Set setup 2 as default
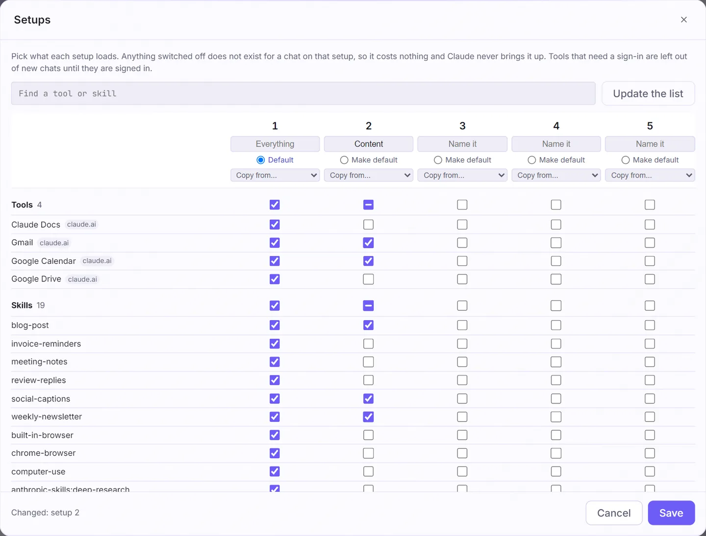 pyautogui.click(x=344, y=160)
